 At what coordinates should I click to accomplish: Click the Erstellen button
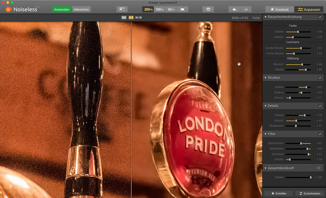point(279,193)
